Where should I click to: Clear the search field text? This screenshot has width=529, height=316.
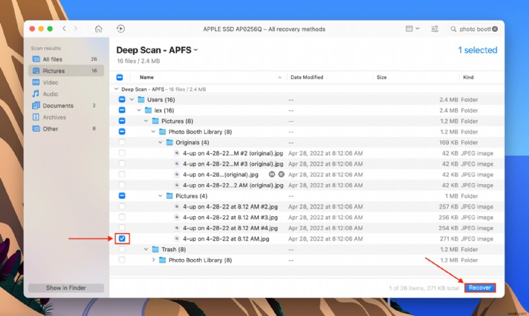point(495,29)
